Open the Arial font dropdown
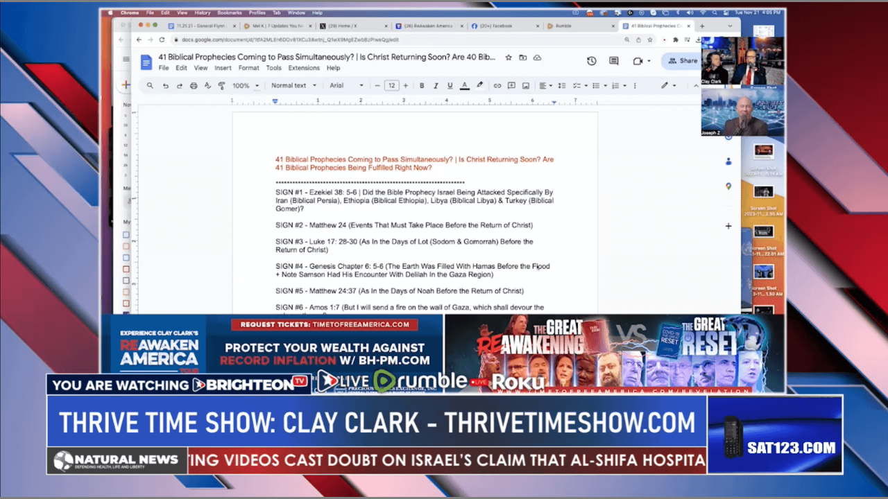Screen dimensions: 888x499 pyautogui.click(x=346, y=86)
